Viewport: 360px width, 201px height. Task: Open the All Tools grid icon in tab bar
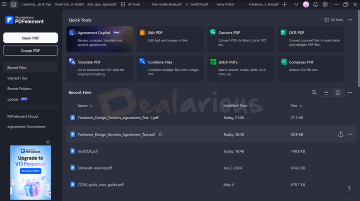point(123,4)
